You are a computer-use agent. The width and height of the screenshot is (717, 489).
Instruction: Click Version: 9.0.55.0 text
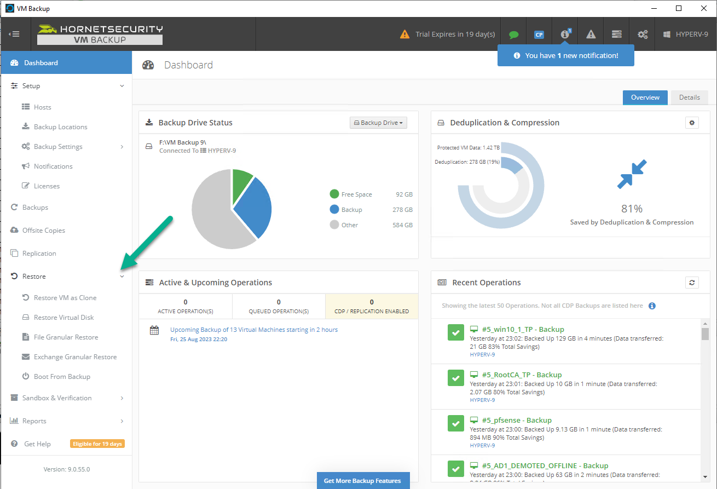(67, 469)
